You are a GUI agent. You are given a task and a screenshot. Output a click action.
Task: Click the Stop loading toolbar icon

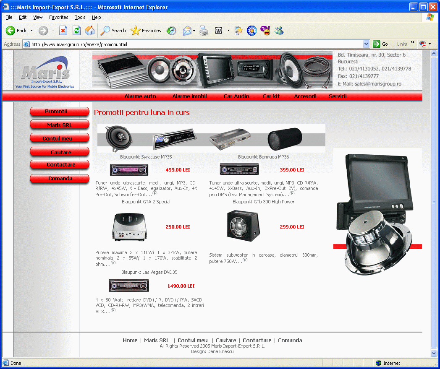63,31
